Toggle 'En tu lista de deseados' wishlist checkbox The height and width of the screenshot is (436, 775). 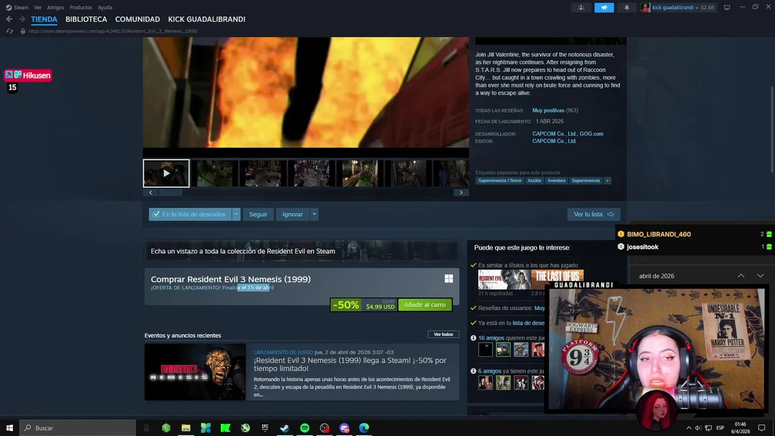pyautogui.click(x=156, y=214)
